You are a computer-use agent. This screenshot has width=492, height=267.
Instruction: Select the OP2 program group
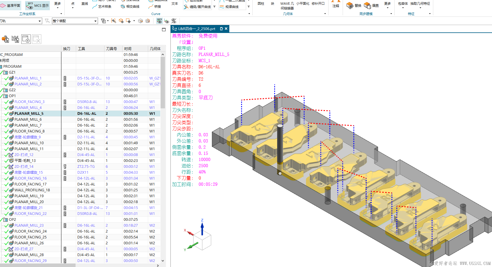[x=12, y=220]
